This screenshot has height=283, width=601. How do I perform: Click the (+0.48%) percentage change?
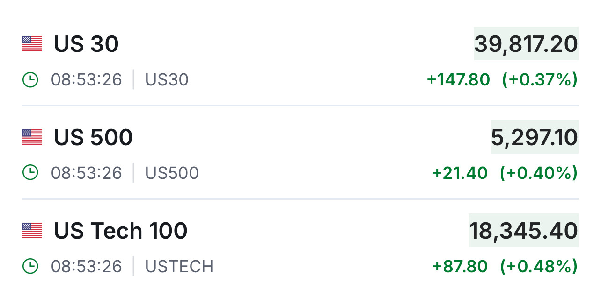[x=539, y=267]
